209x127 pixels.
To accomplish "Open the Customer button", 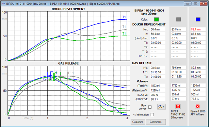I will tap(138, 122).
